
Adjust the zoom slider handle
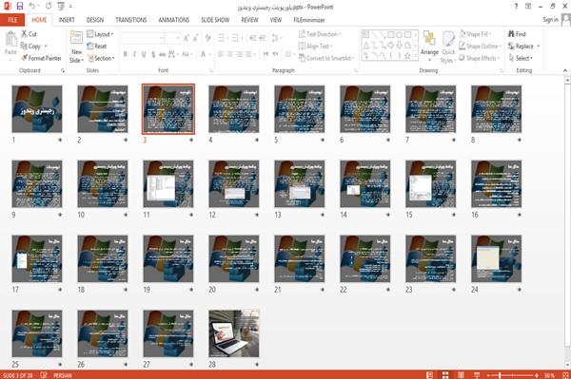point(500,375)
